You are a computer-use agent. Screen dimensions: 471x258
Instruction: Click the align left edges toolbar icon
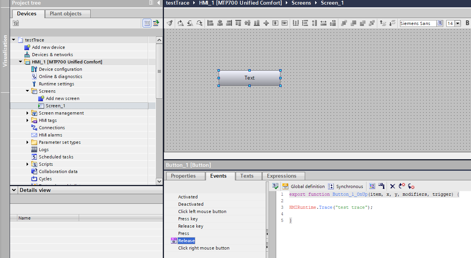click(211, 23)
